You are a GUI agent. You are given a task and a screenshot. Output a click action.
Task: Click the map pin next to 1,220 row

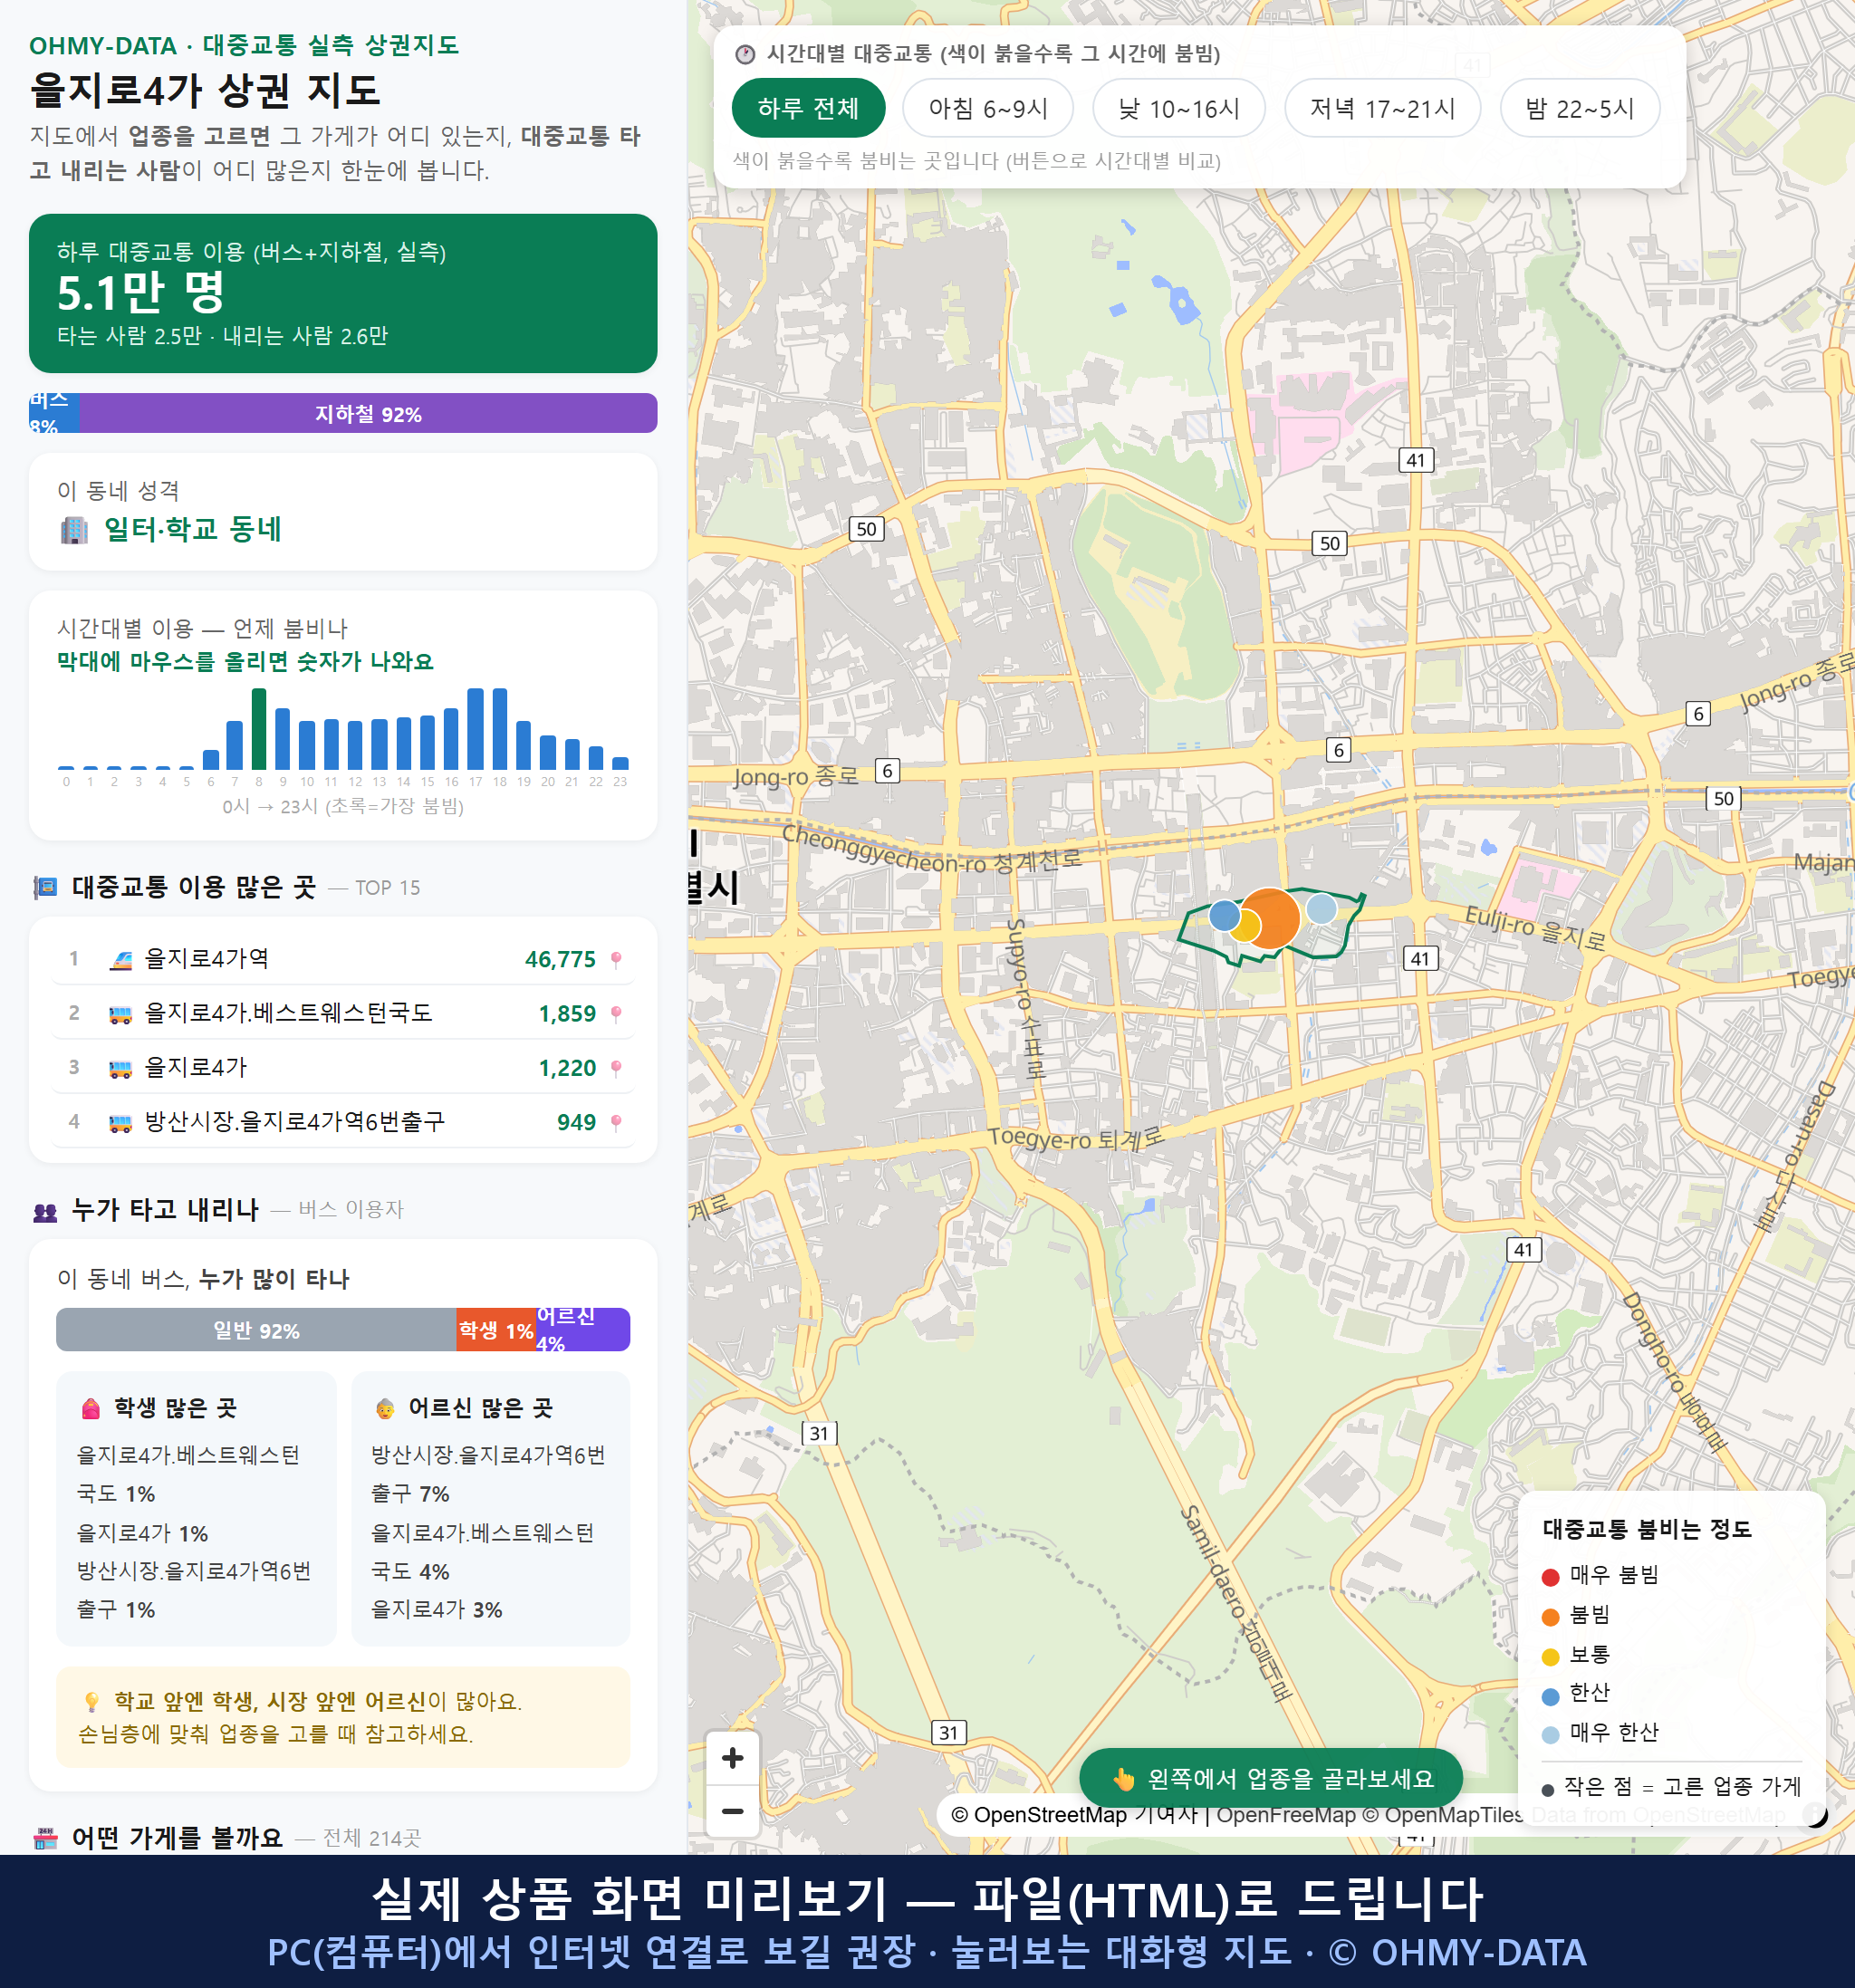click(616, 1068)
